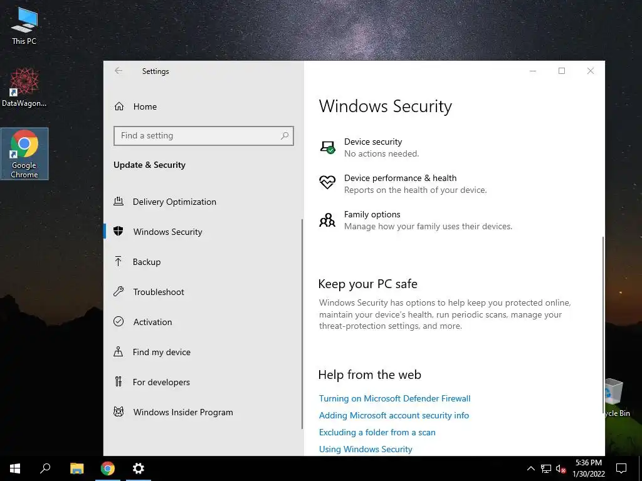Open the Home icon in Settings sidebar
The height and width of the screenshot is (481, 642).
[119, 106]
